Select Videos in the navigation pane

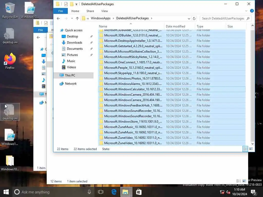(71, 67)
